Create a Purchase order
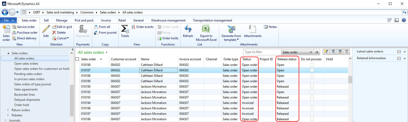This screenshot has width=408, height=122. click(25, 33)
